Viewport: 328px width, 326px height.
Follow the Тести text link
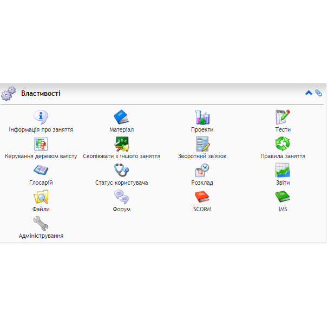click(x=283, y=130)
